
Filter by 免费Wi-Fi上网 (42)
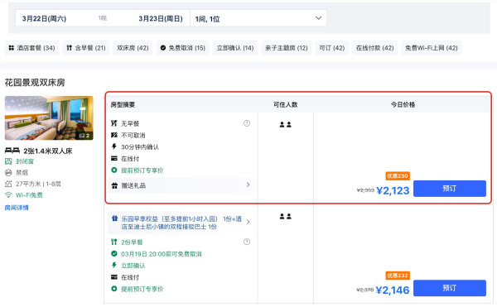[x=432, y=48]
